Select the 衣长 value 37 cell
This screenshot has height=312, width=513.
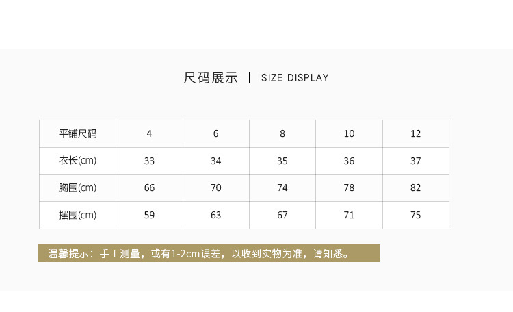[416, 161]
